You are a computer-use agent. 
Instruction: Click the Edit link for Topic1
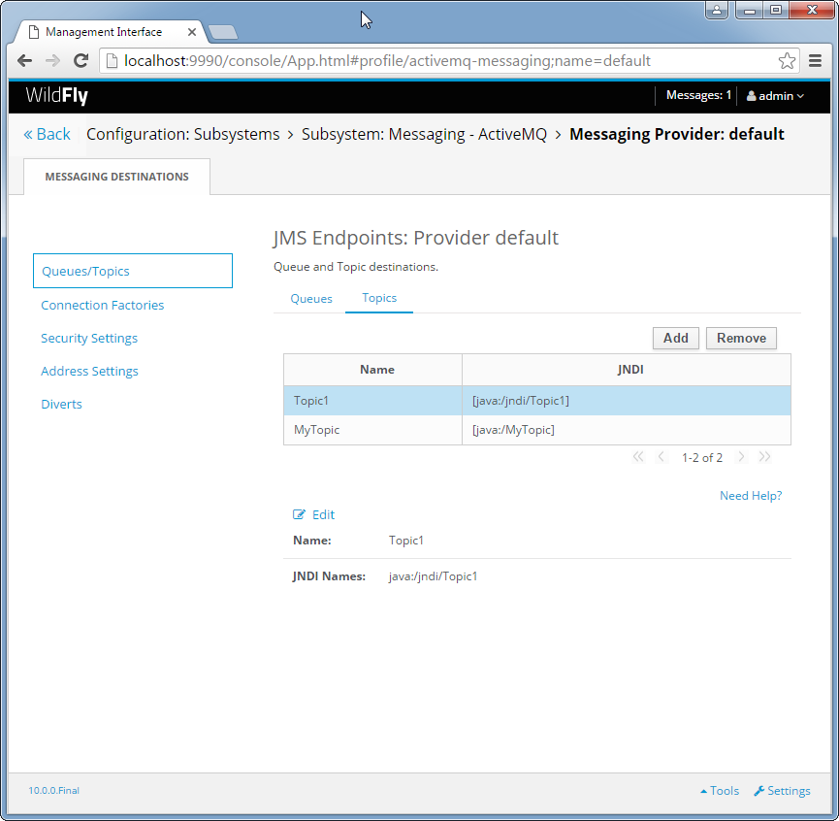(313, 515)
